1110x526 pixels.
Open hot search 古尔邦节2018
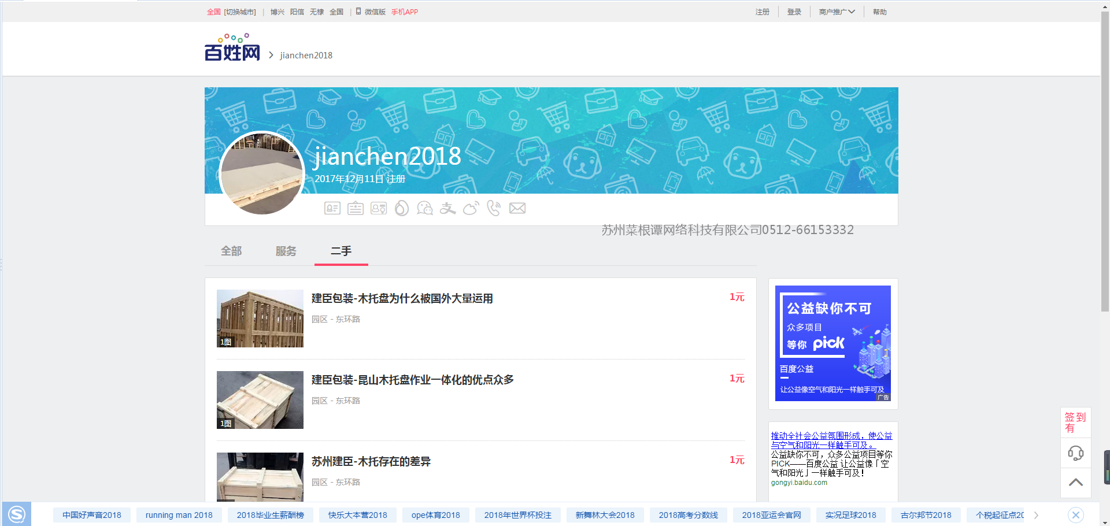pyautogui.click(x=926, y=515)
